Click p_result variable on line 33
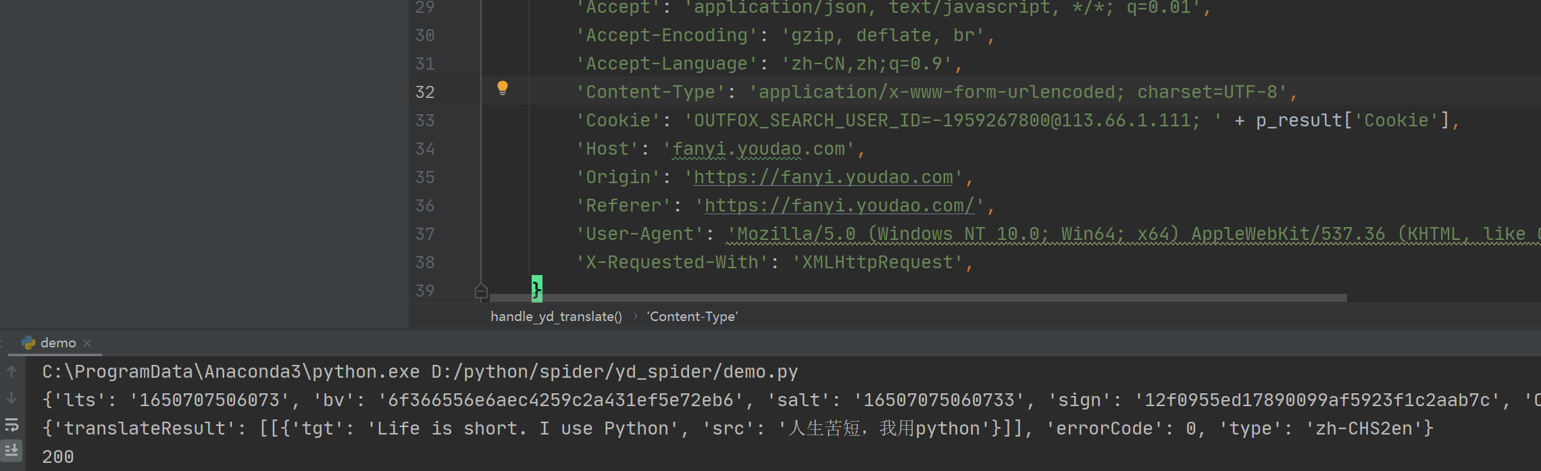The image size is (1541, 471). [x=1298, y=120]
